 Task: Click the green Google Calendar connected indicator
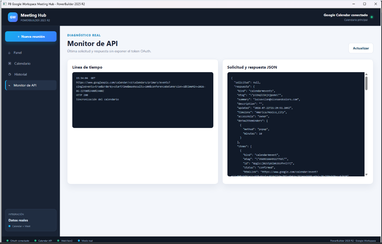click(372, 17)
